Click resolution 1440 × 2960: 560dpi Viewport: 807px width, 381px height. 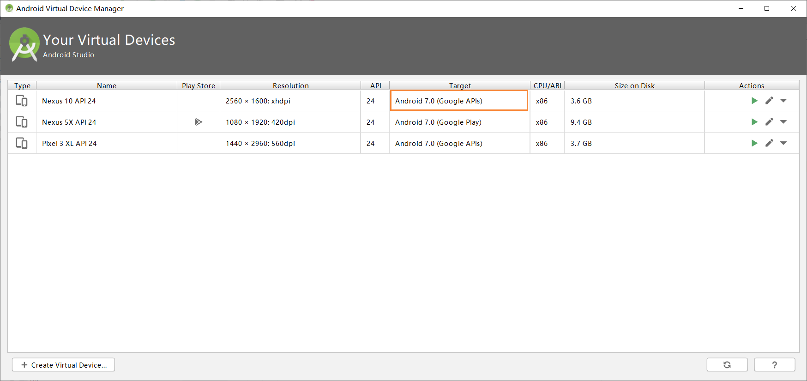290,143
